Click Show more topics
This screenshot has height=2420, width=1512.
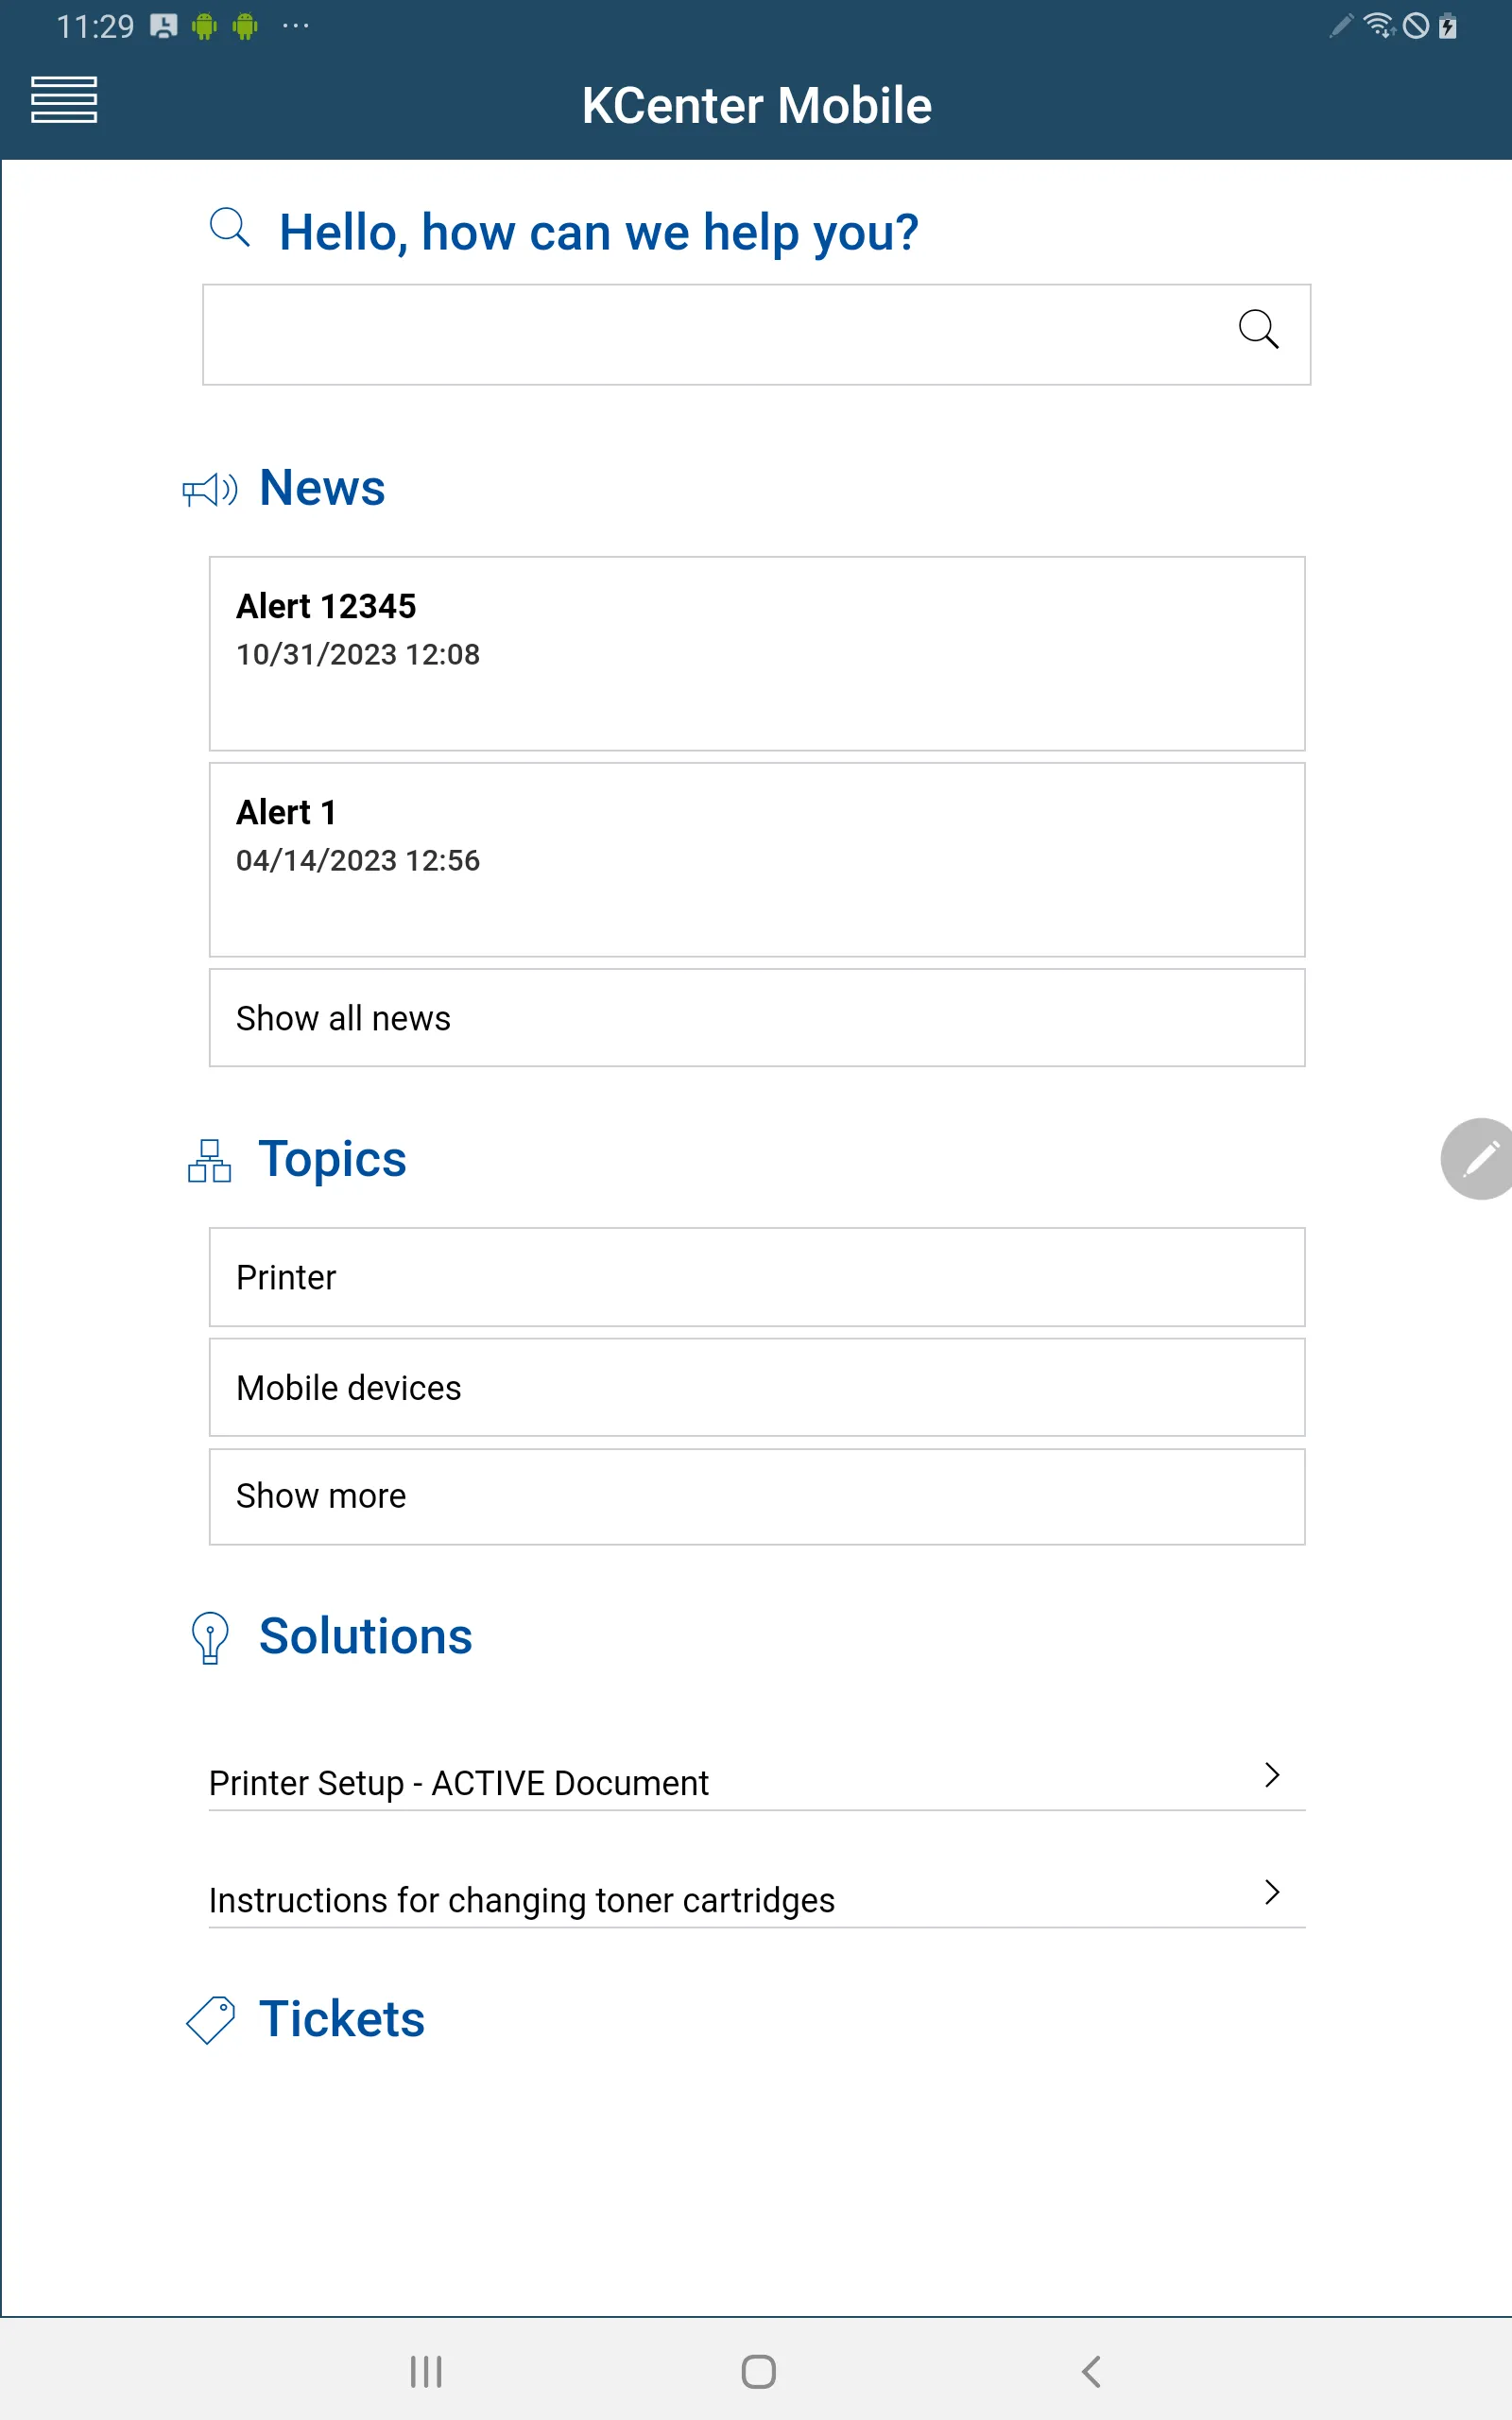tap(757, 1497)
